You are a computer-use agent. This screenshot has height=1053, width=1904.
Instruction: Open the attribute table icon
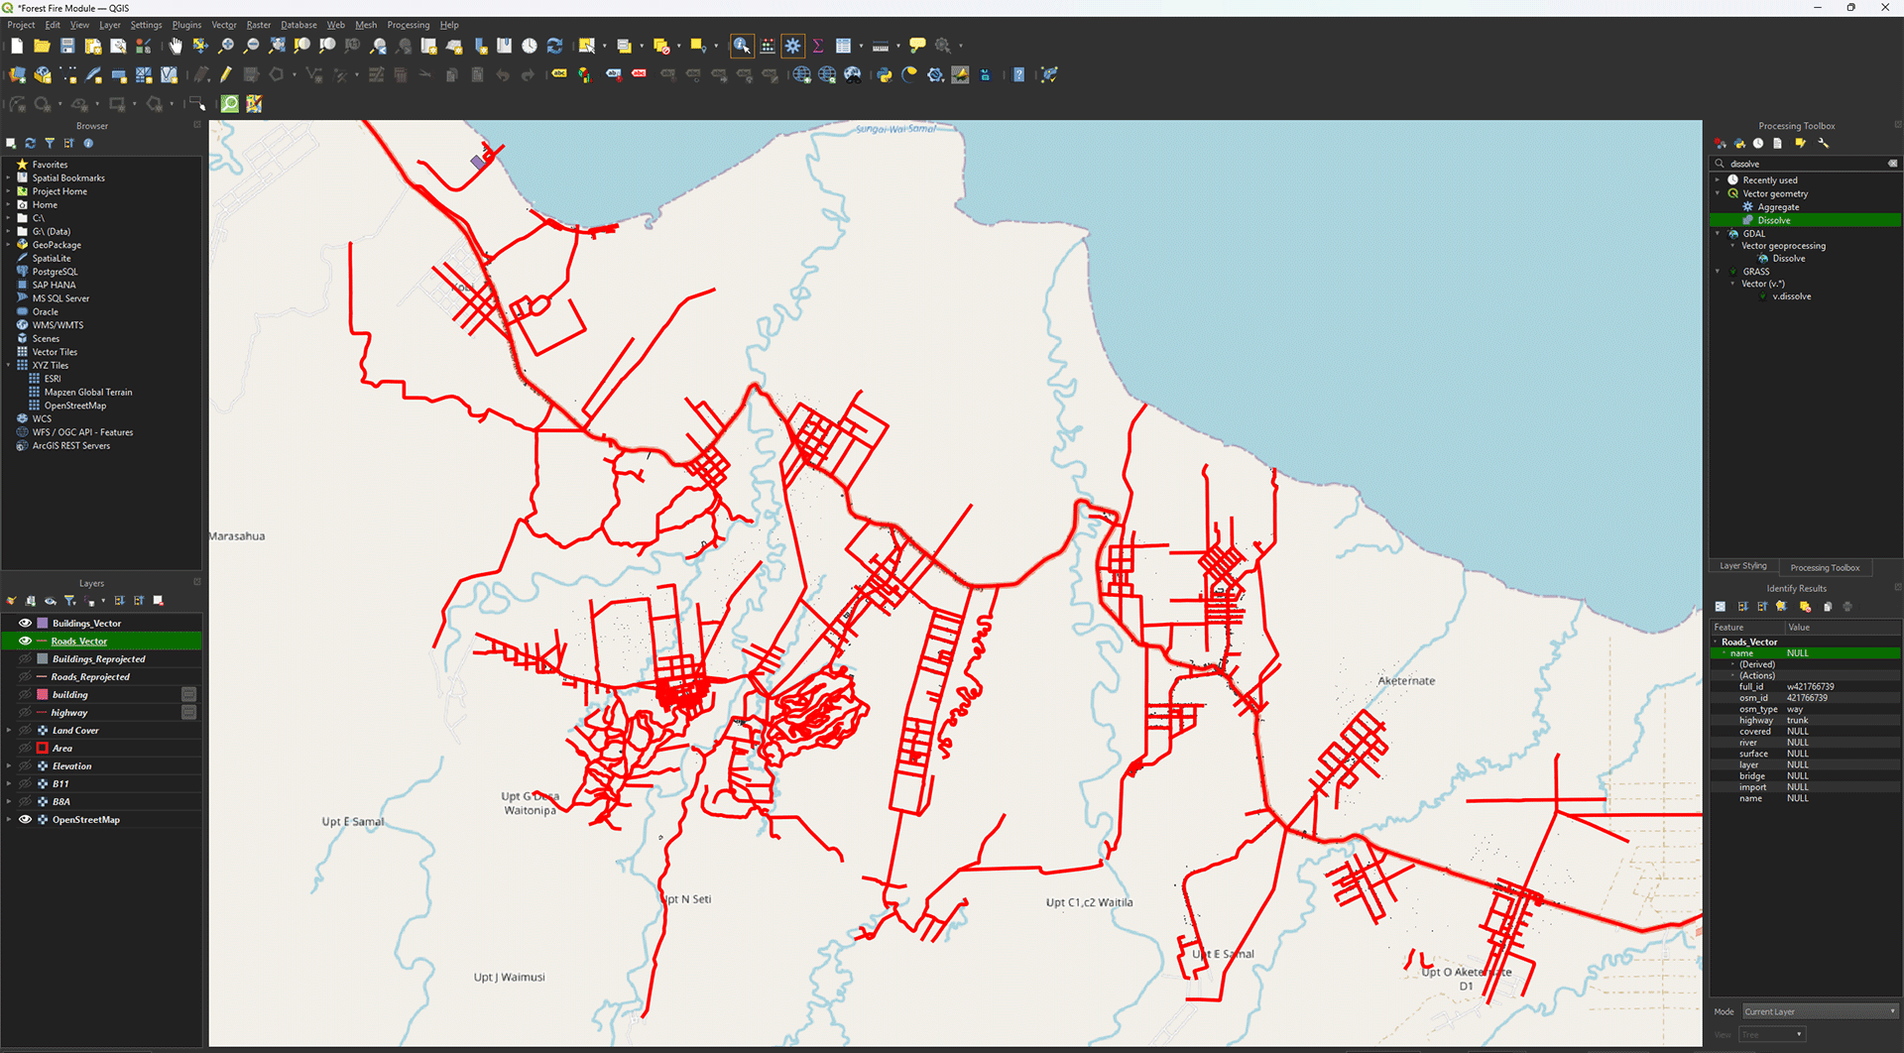[x=843, y=46]
